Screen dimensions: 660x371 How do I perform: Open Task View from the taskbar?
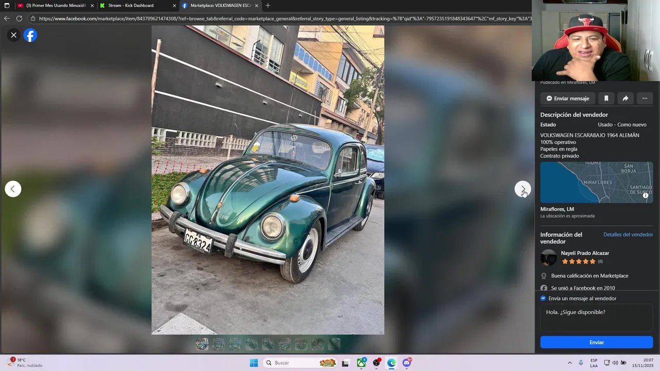tap(345, 363)
